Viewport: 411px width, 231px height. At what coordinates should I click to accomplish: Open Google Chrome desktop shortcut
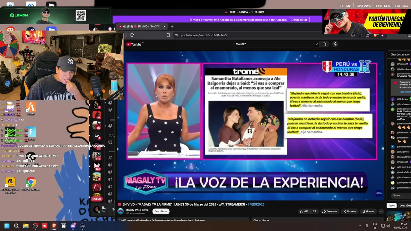pyautogui.click(x=31, y=184)
